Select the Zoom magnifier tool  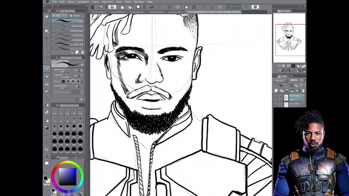47,17
